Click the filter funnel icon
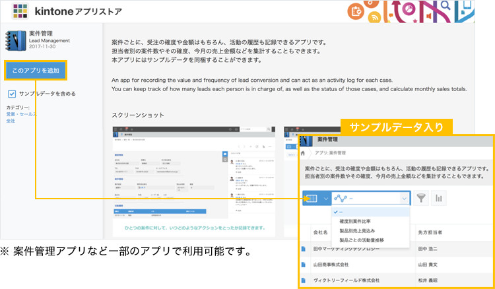This screenshot has width=495, height=289. 421,198
